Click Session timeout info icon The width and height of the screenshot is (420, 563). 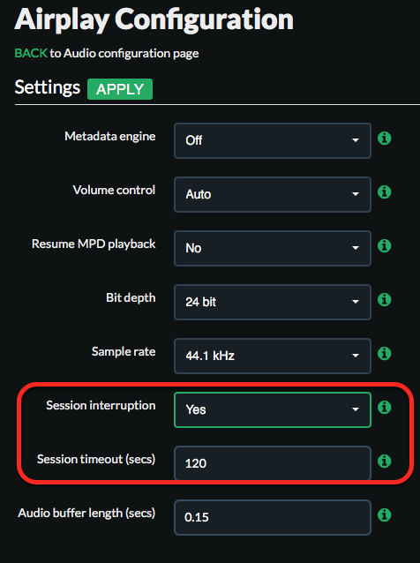point(384,461)
